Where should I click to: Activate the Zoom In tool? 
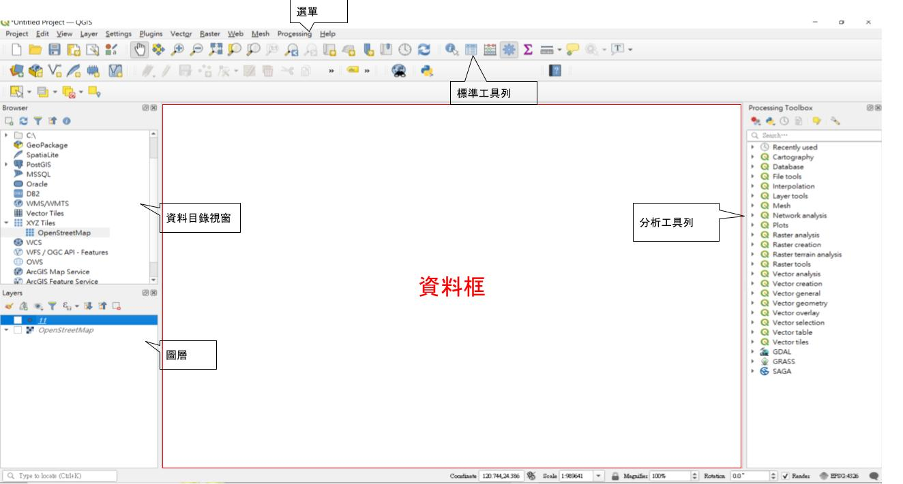coord(176,49)
